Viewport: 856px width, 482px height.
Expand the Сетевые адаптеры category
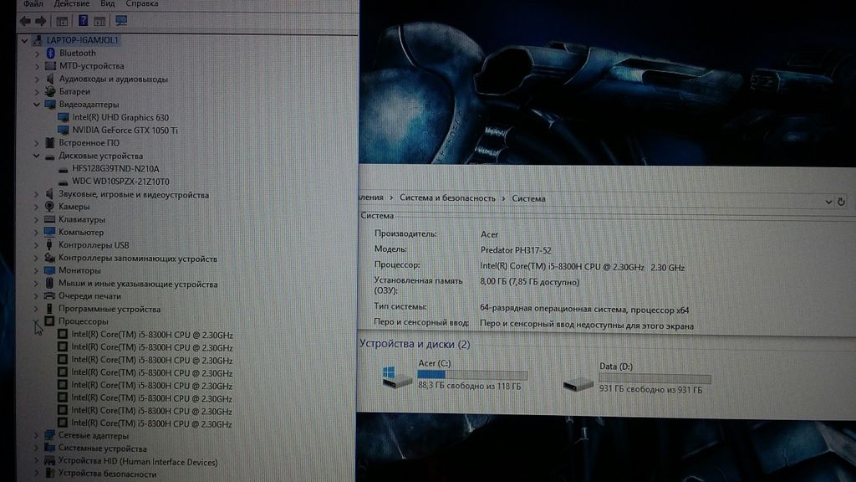[x=37, y=435]
